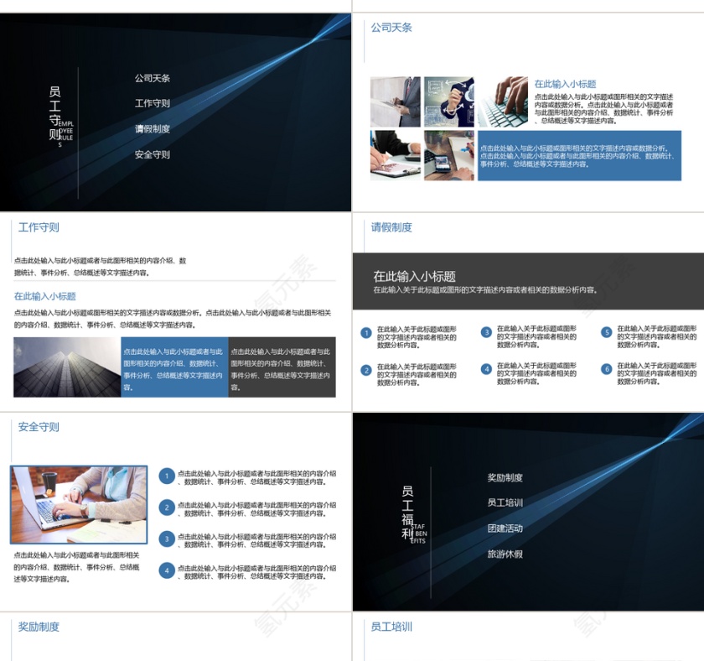Select the blue text box on 公司天条 slide
This screenshot has width=704, height=661.
tap(578, 156)
